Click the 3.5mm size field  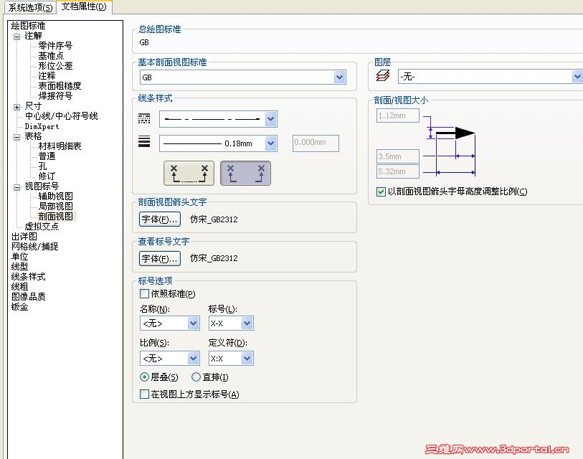coord(398,156)
